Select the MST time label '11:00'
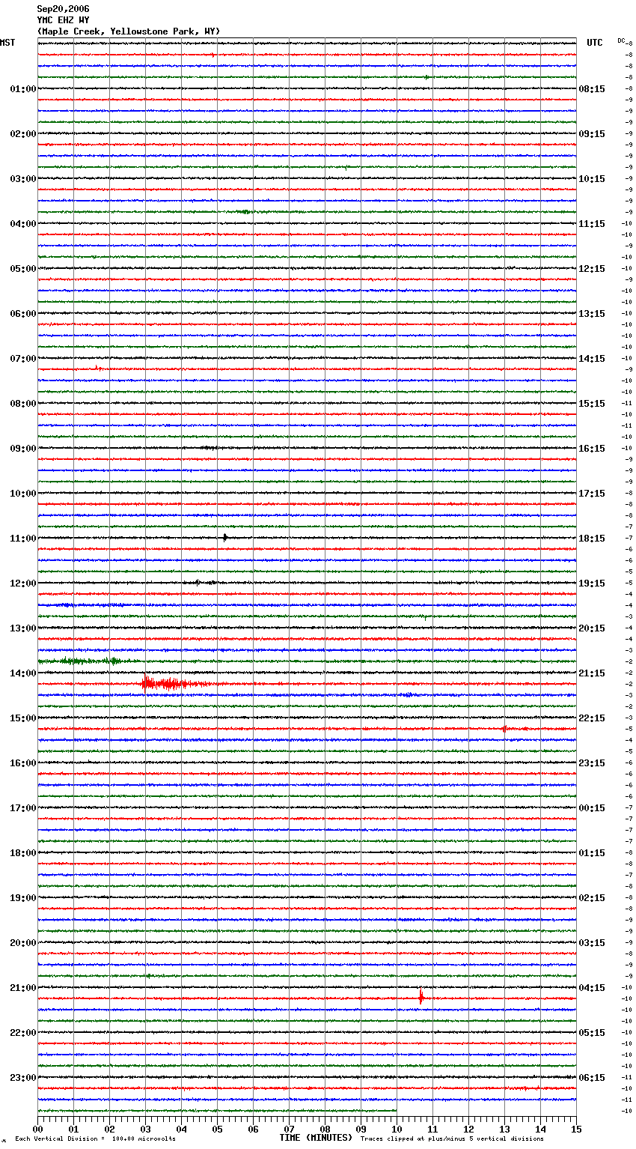 click(x=23, y=539)
